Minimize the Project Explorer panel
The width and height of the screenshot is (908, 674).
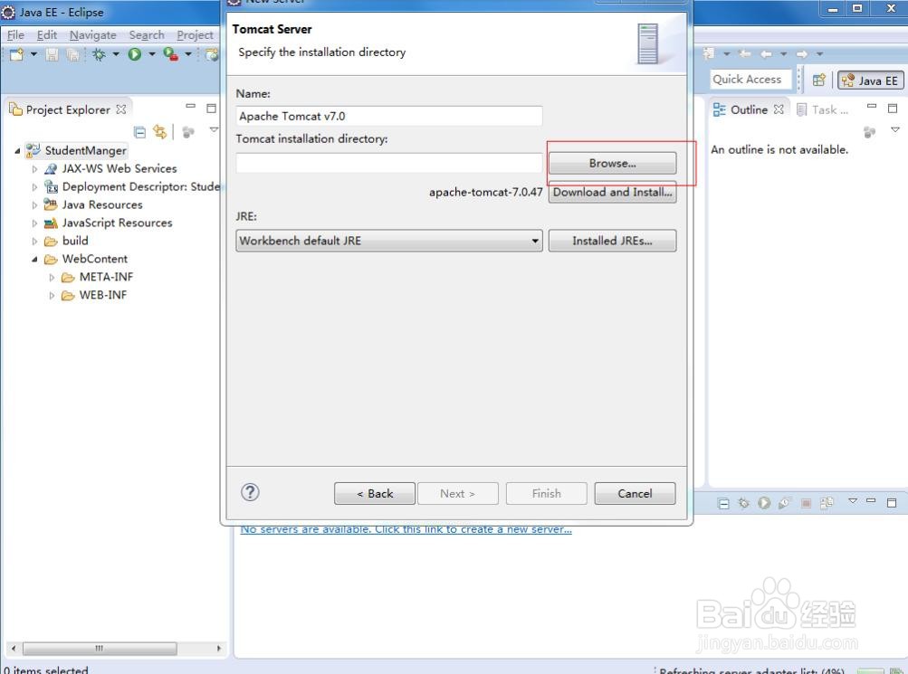190,107
